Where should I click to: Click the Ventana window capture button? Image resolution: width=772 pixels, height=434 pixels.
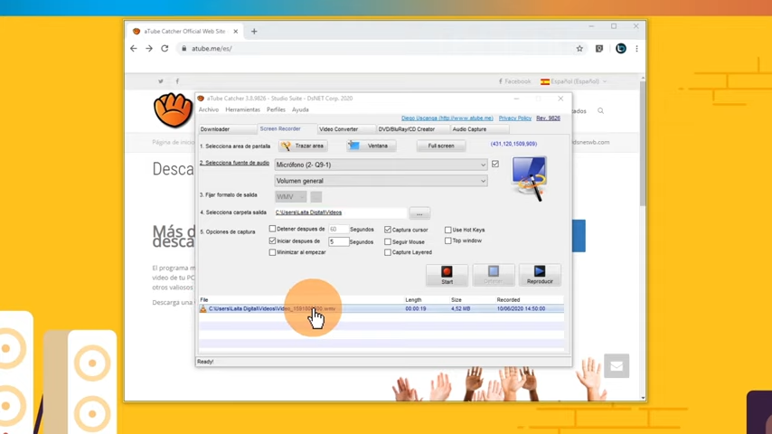click(371, 146)
